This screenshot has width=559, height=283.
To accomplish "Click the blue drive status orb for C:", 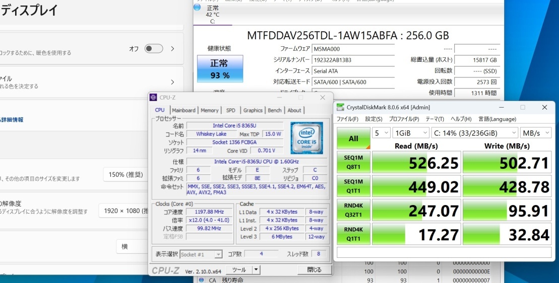I will coord(197,7).
